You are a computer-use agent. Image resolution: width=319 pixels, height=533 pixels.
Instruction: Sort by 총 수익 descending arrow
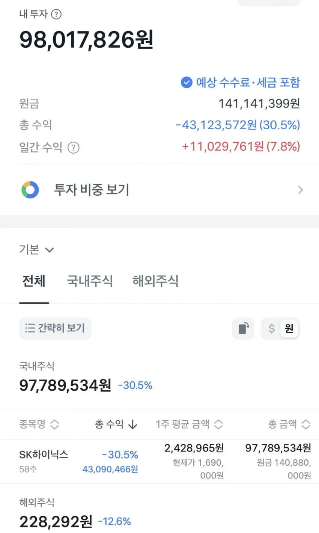132,425
